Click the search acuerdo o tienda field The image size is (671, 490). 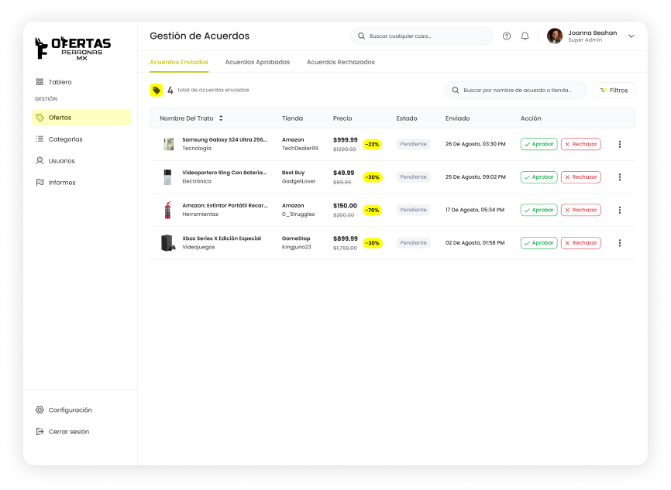pyautogui.click(x=517, y=90)
